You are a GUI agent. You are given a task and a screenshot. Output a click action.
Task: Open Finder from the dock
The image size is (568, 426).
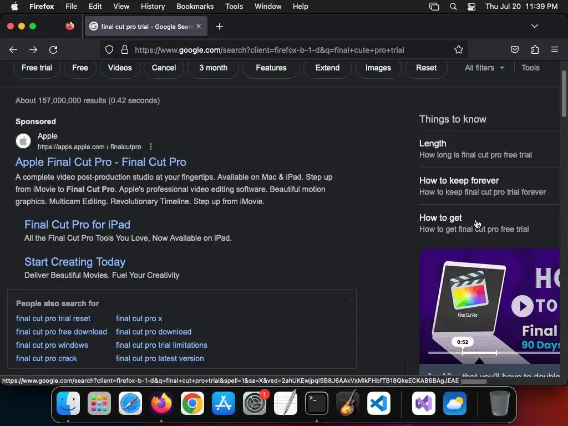[x=68, y=403]
